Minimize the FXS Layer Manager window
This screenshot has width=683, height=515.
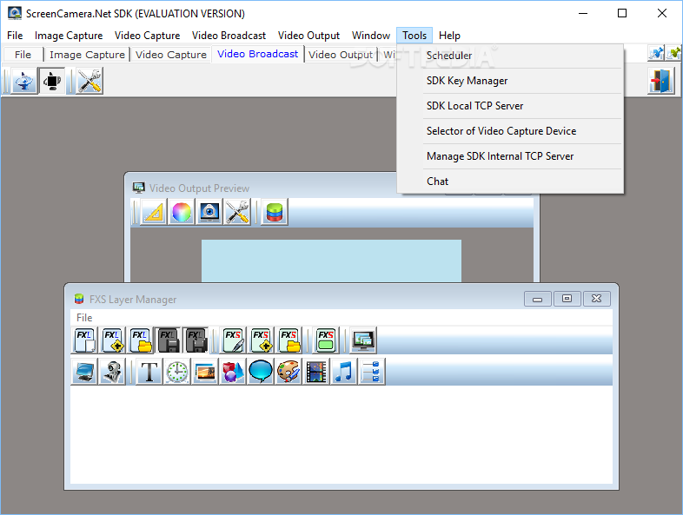coord(538,299)
